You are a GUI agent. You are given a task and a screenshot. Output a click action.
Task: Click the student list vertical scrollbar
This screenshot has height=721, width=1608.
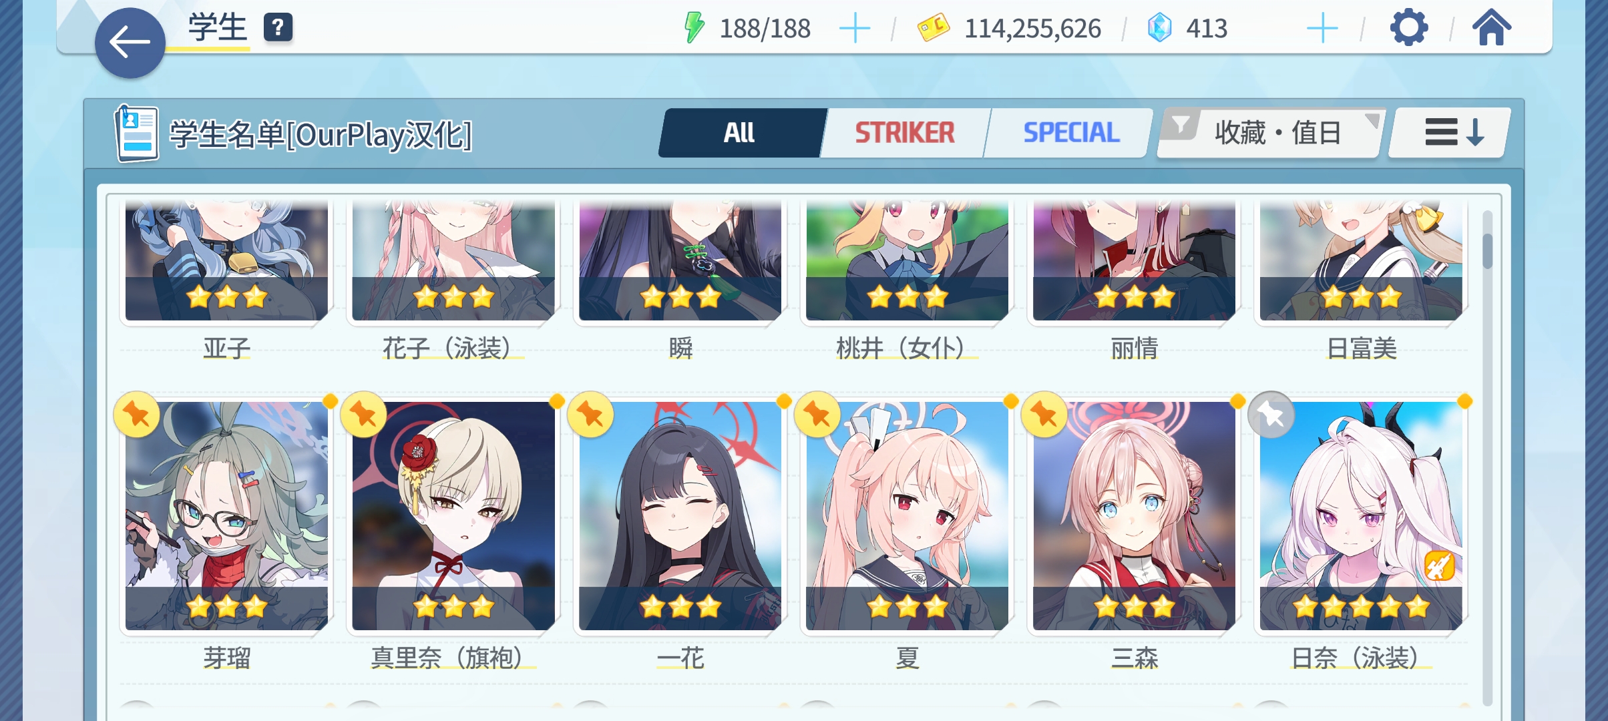click(x=1487, y=457)
